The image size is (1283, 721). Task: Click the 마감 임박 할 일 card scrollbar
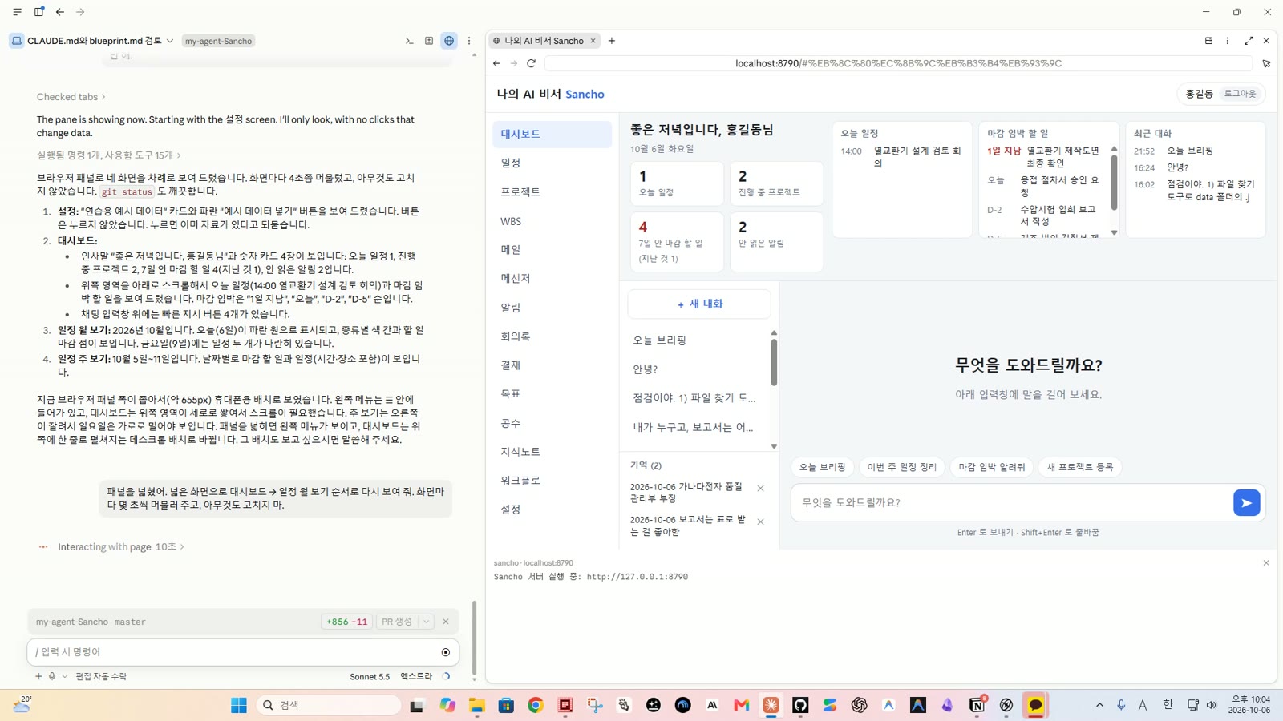1114,183
